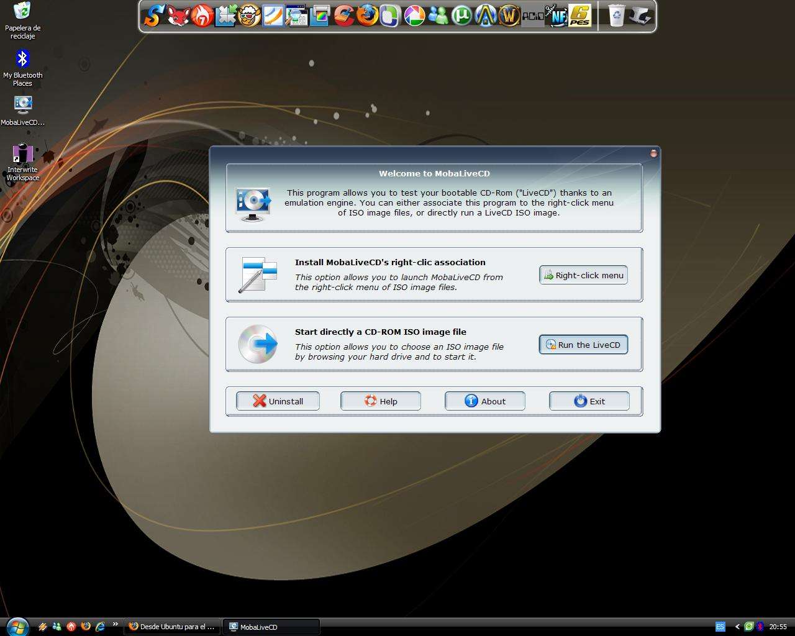Show hidden system tray icons
Viewport: 795px width, 636px height.
[737, 627]
